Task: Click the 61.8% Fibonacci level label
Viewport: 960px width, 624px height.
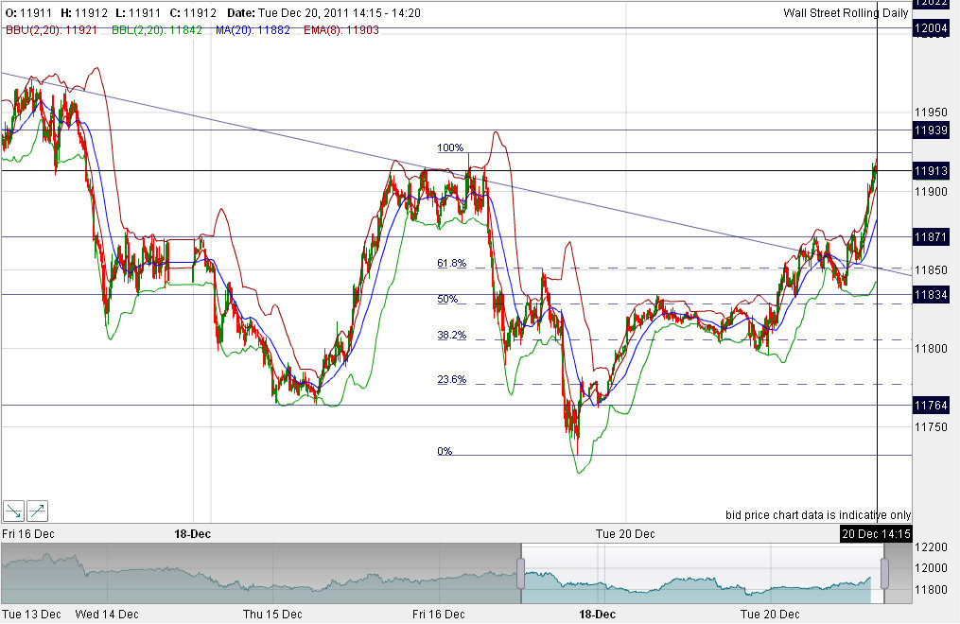Action: [x=451, y=263]
